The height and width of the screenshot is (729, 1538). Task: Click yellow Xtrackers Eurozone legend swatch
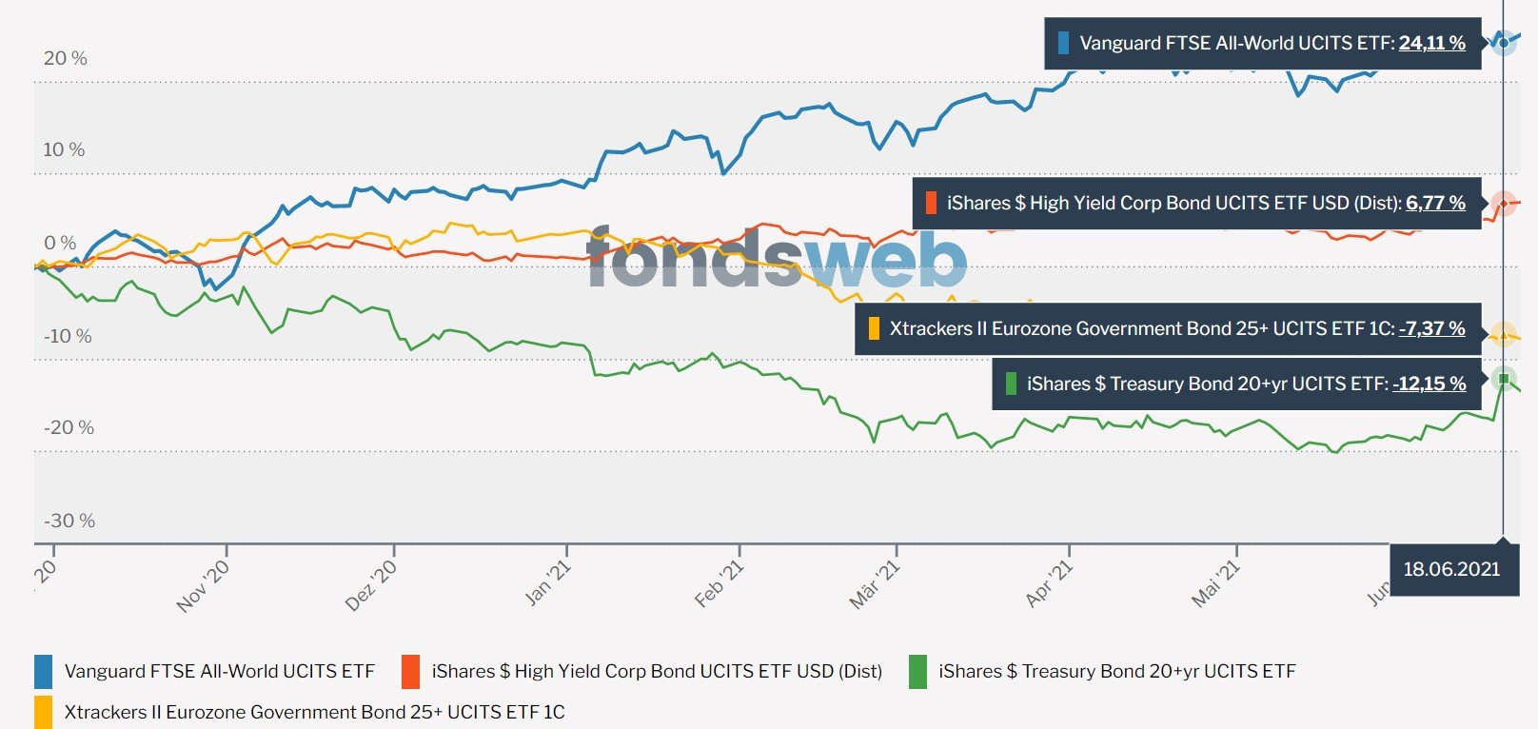[43, 712]
